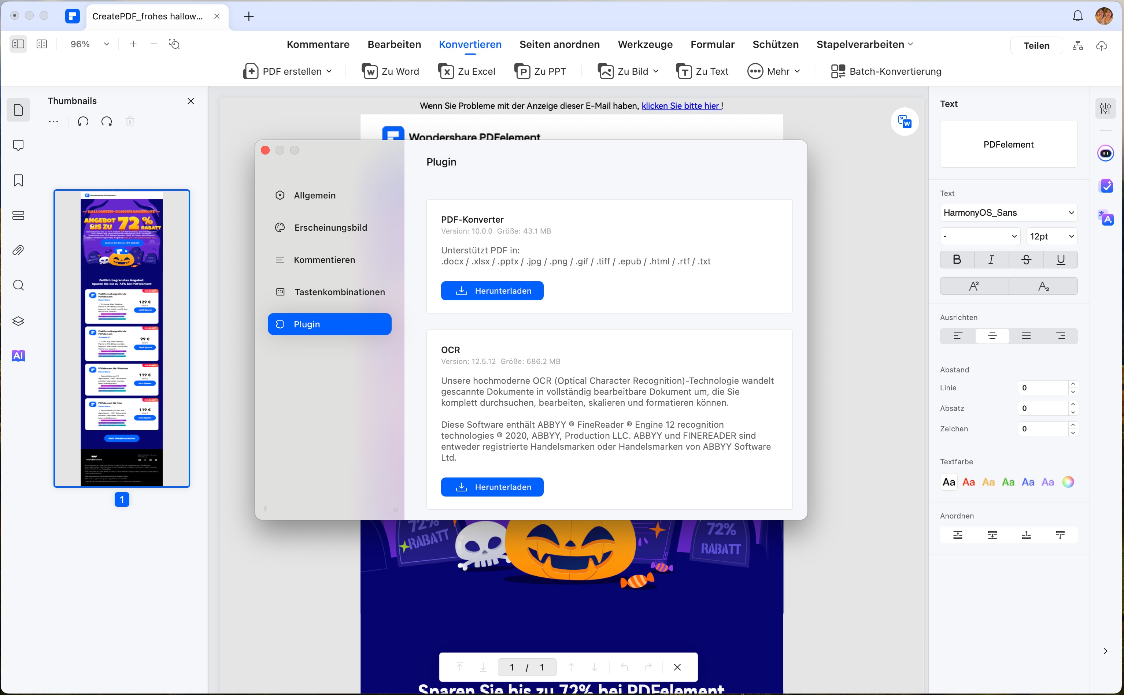The image size is (1124, 695).
Task: Open the Stapelverarbeiten dropdown menu
Action: coord(865,44)
